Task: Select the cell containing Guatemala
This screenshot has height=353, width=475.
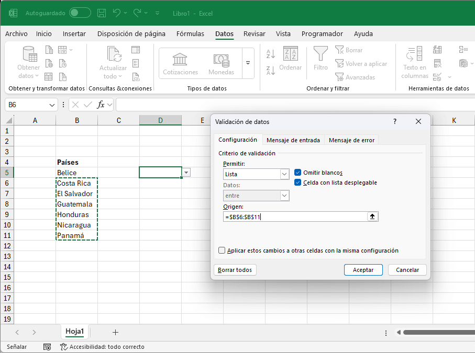Action: (x=76, y=204)
